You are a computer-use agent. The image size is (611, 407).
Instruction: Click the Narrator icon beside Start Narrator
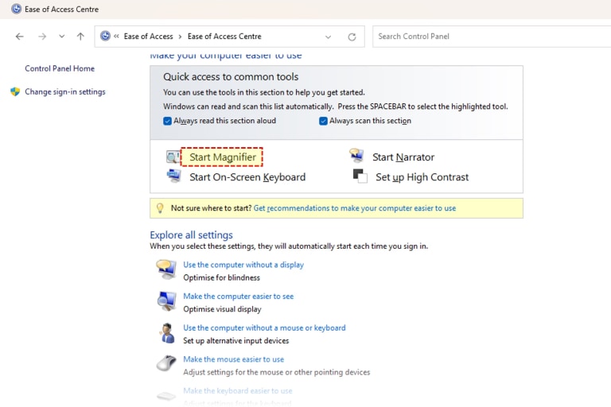tap(357, 157)
